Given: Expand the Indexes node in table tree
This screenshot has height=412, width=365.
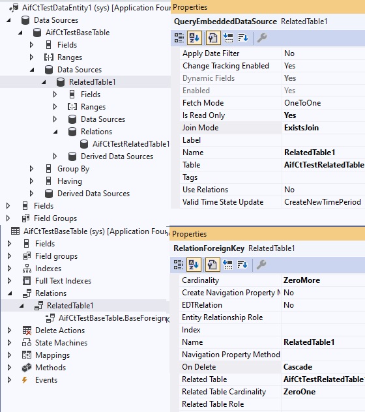Looking at the screenshot, I should pyautogui.click(x=10, y=269).
